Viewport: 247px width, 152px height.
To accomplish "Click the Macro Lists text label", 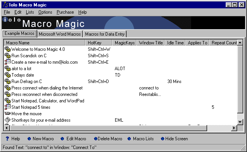I will (x=143, y=139).
